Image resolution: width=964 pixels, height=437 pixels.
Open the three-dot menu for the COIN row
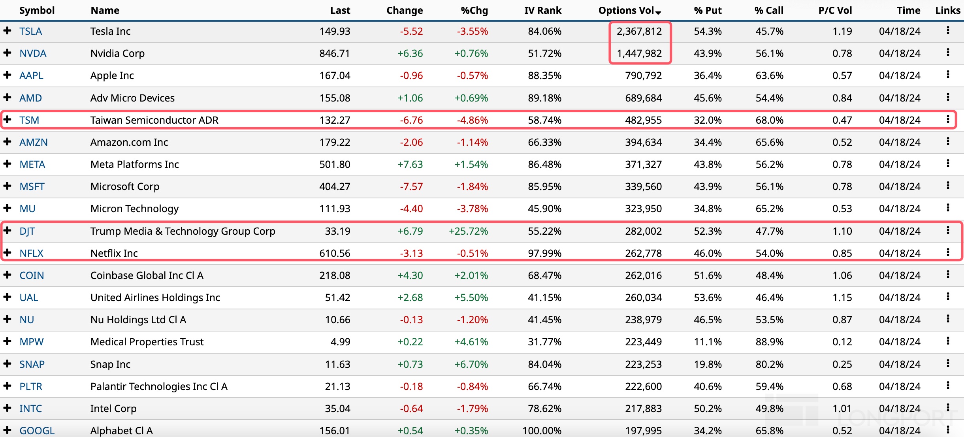click(x=948, y=275)
